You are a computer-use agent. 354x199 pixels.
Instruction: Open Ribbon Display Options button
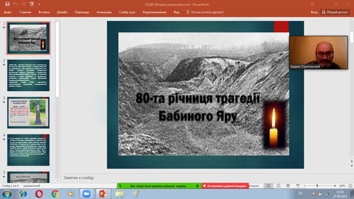pyautogui.click(x=312, y=4)
